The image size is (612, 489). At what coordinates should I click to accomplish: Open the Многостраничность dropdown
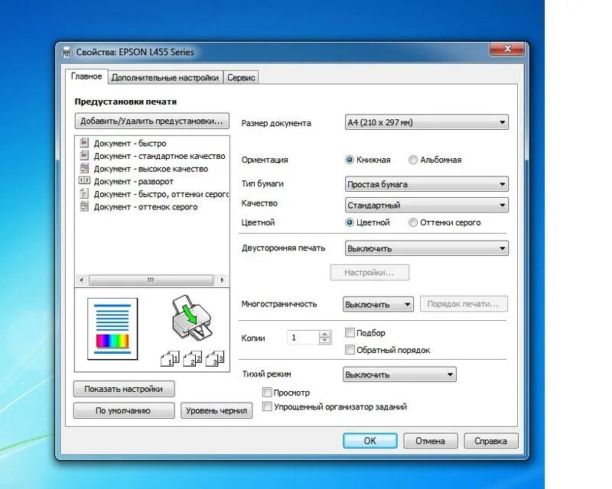[378, 304]
